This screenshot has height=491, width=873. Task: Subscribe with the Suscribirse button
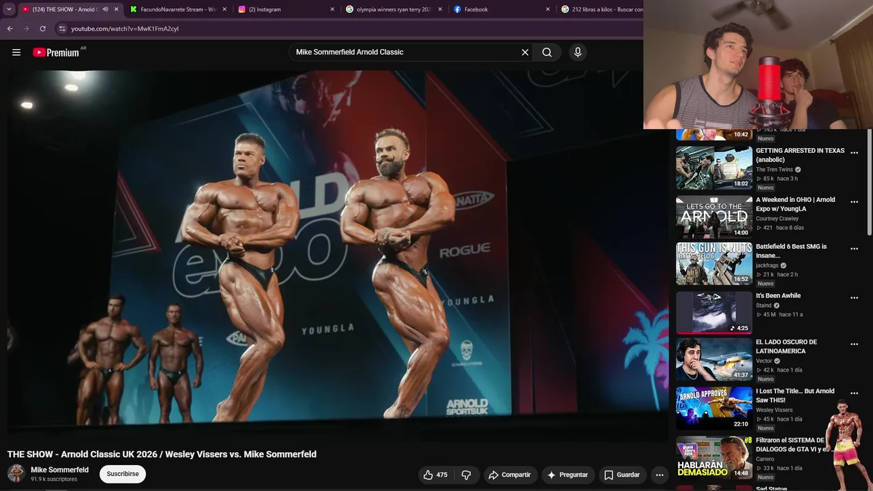point(123,474)
